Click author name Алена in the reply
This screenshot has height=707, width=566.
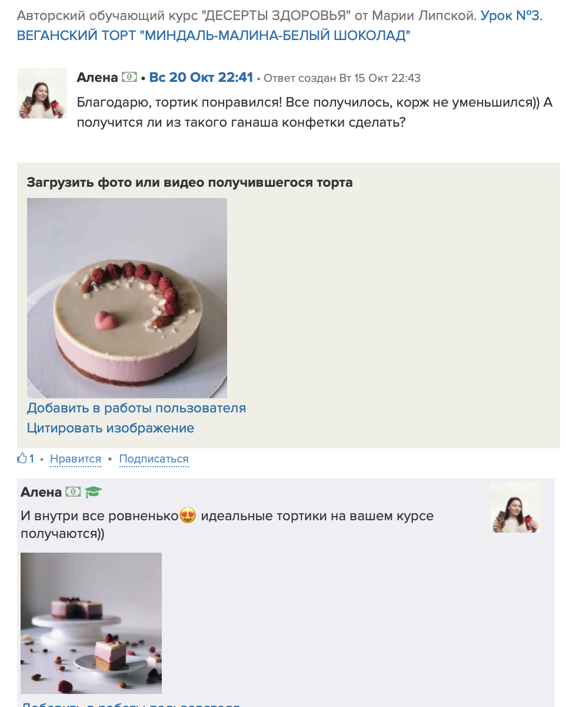tap(41, 492)
